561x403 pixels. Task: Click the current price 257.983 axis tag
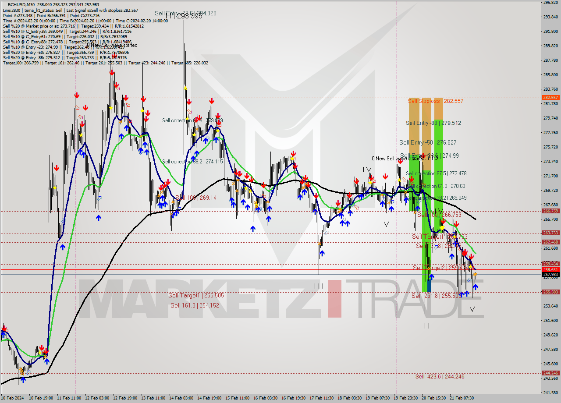[550, 275]
